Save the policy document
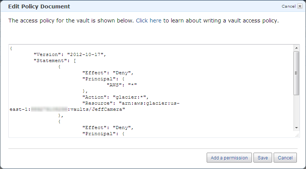 pos(263,158)
